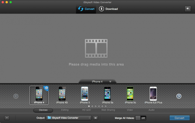Jump to the last preset page dot
Image resolution: width=195 pixels, height=123 pixels.
click(106, 106)
